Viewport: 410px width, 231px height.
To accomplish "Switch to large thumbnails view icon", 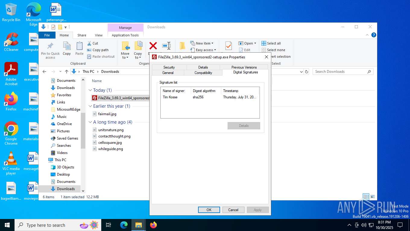I will tap(373, 197).
